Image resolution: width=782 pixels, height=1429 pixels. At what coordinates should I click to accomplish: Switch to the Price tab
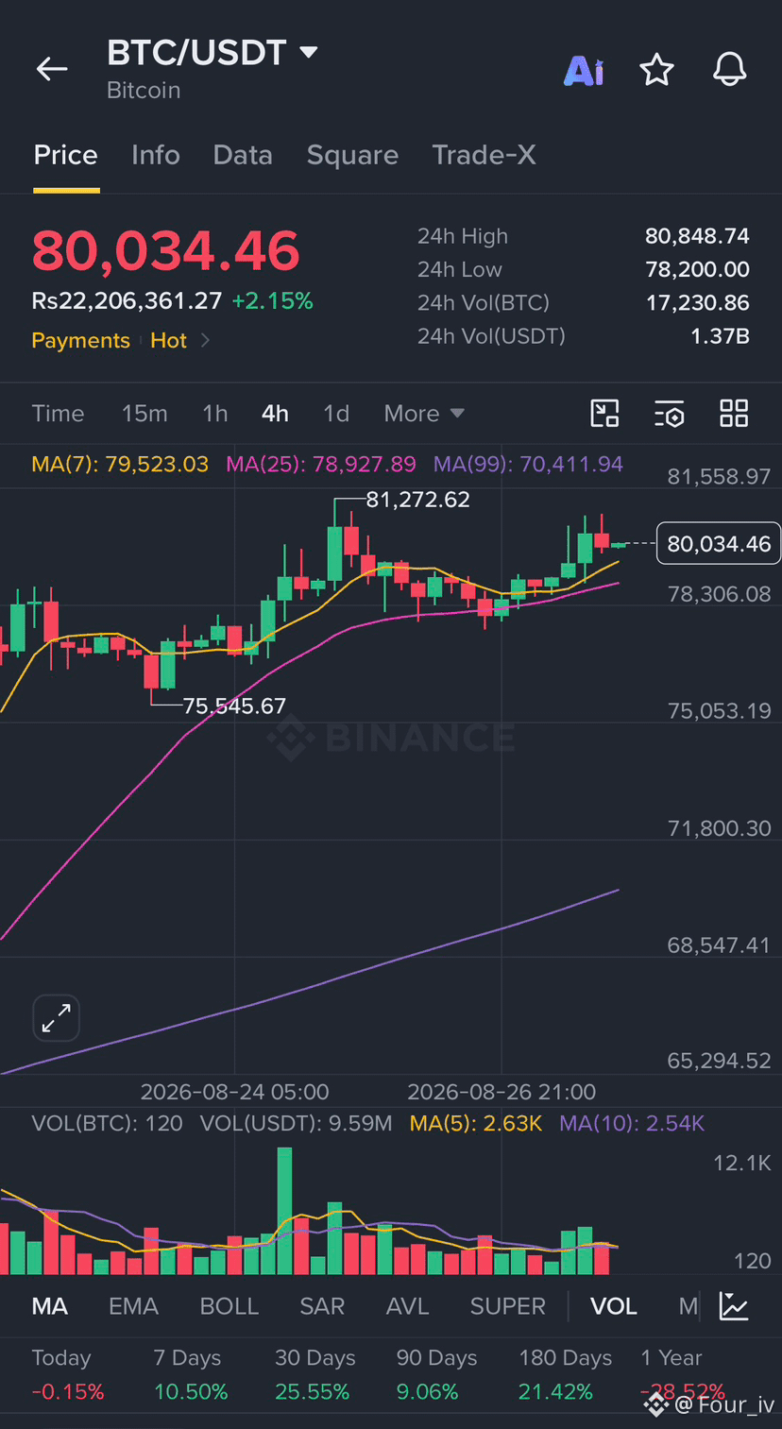[66, 155]
